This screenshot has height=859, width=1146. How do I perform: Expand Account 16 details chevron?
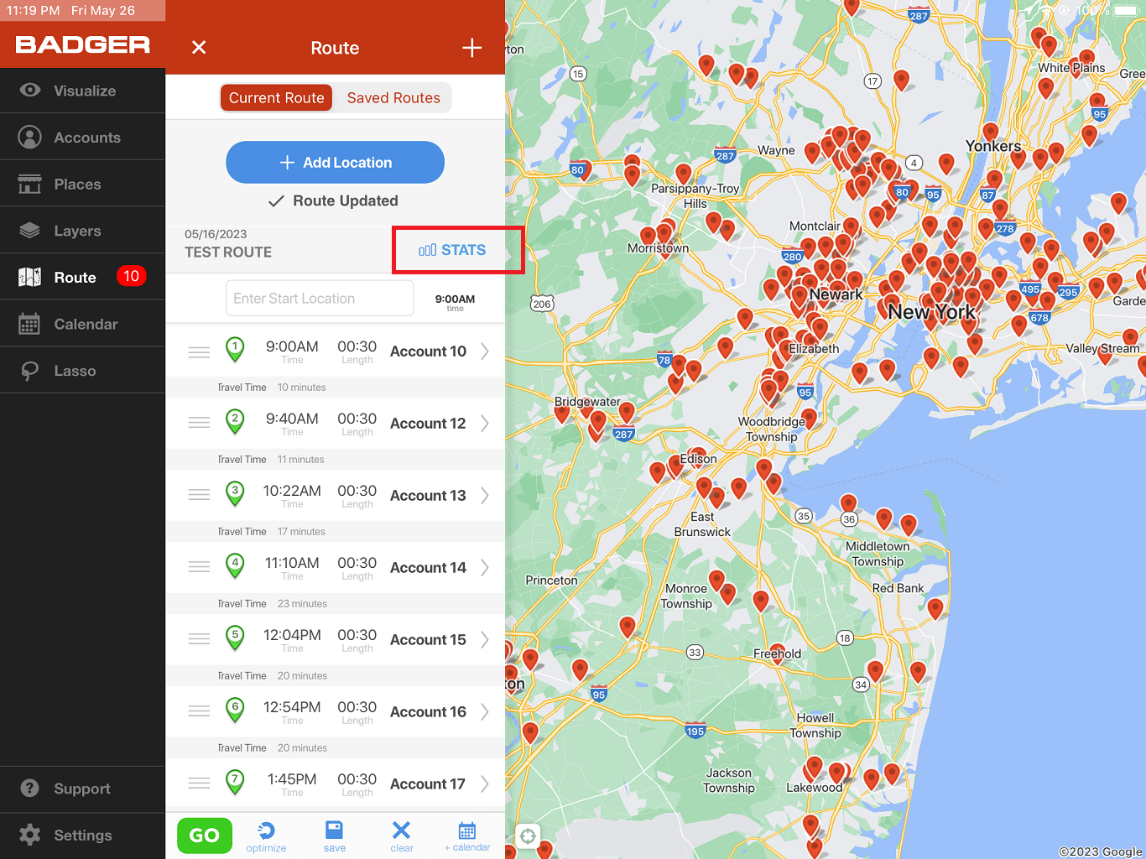tap(485, 712)
